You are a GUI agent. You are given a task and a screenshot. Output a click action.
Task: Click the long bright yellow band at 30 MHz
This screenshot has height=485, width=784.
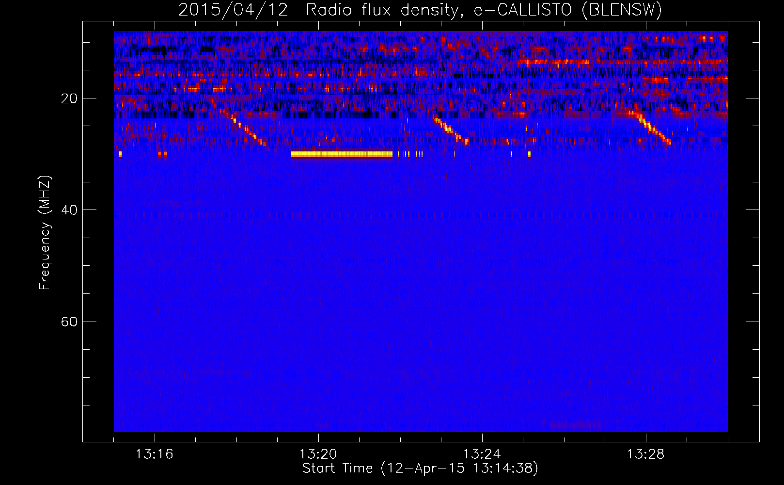(x=342, y=154)
